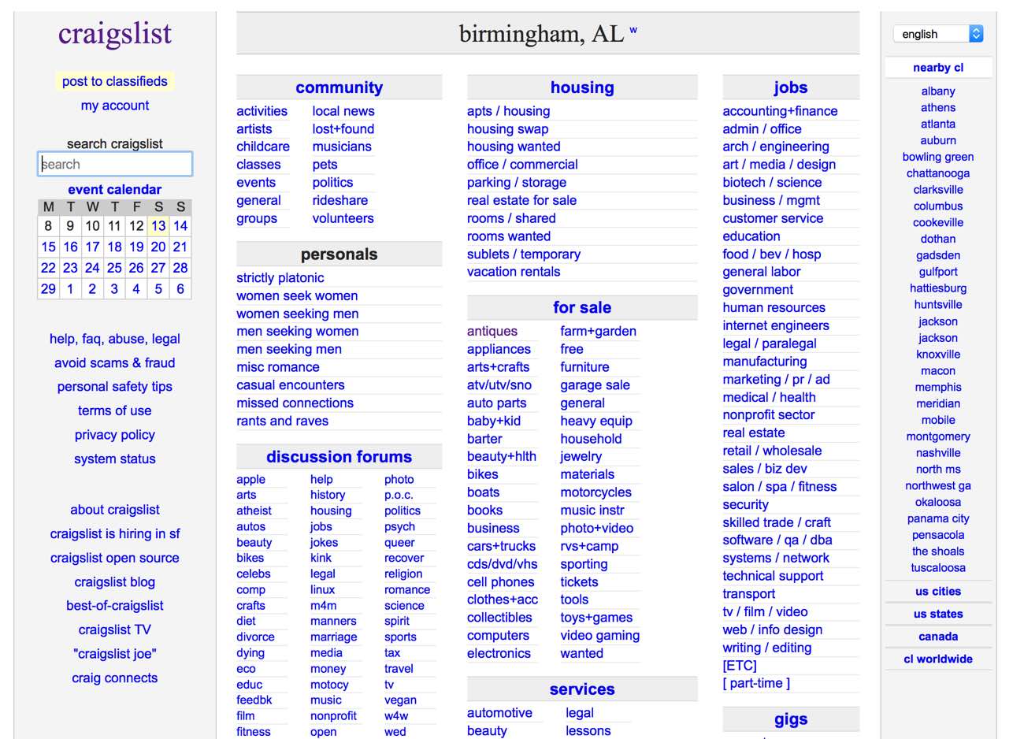Open apts / housing listings

coord(509,111)
